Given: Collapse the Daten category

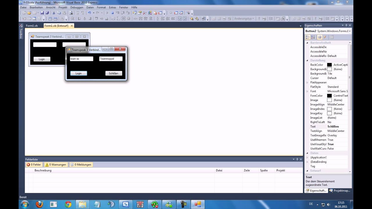Looking at the screenshot, I should pyautogui.click(x=307, y=153).
